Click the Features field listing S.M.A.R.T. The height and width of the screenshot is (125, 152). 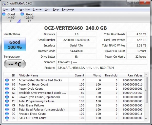(x=102, y=68)
